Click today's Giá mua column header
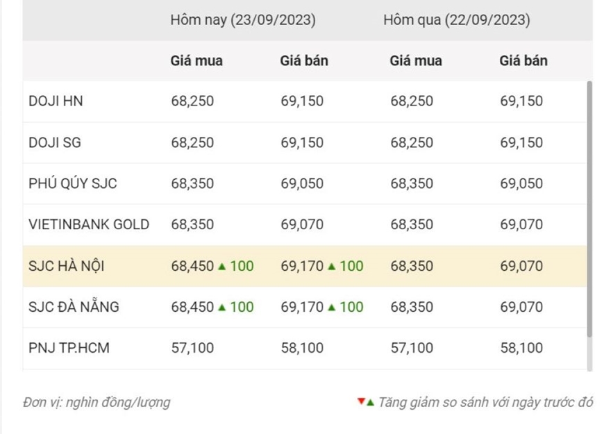604x434 pixels. (x=196, y=61)
